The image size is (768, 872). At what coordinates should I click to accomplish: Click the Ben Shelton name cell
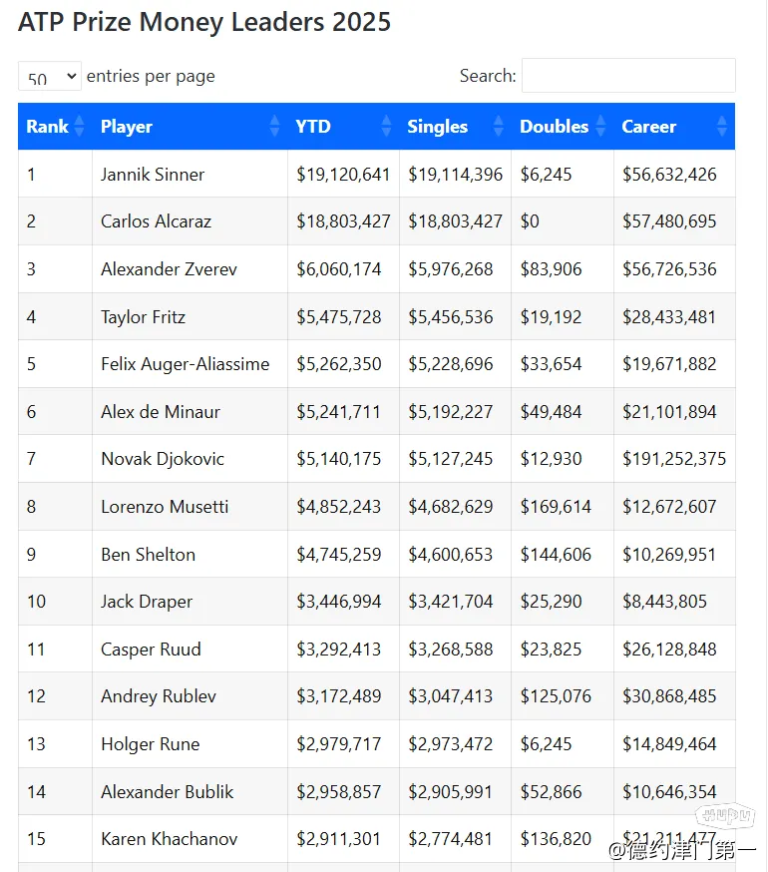(148, 555)
